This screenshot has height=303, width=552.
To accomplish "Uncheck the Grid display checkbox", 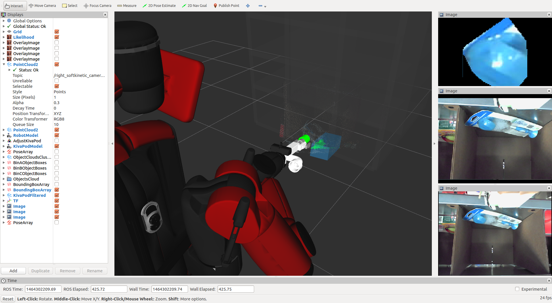I will click(57, 32).
